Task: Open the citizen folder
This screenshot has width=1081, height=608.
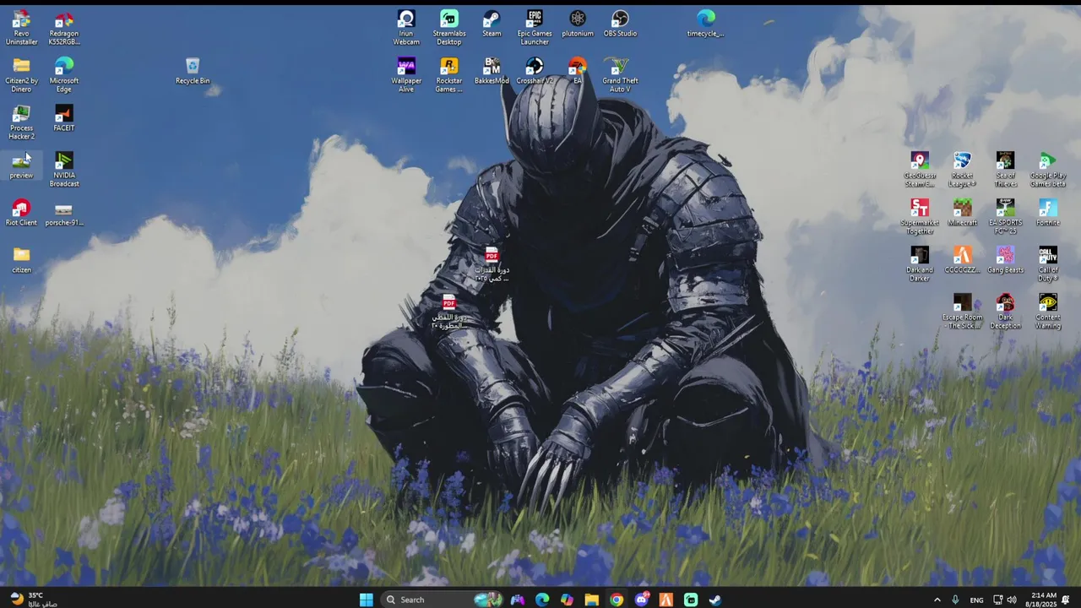Action: 21,260
